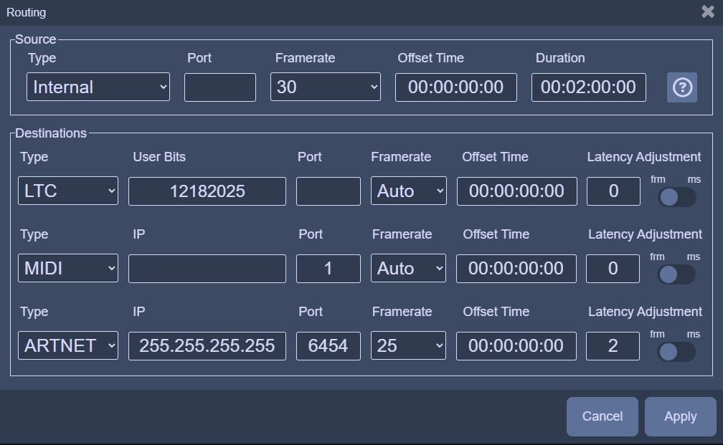The height and width of the screenshot is (445, 723).
Task: Expand the LTC Framerate Auto dropdown
Action: 409,191
